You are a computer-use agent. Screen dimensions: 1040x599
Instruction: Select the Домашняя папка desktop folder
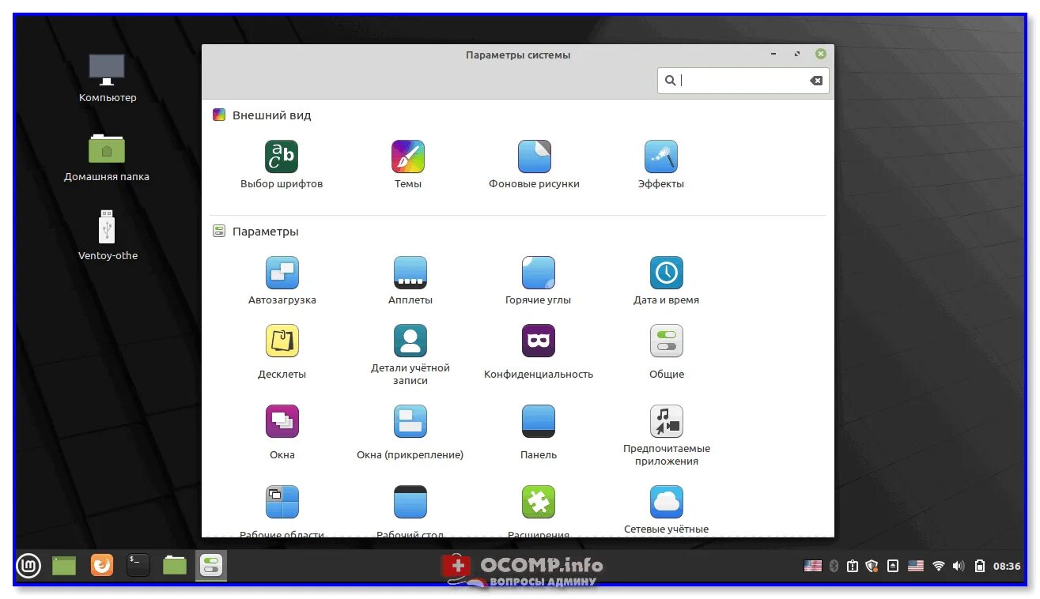point(107,157)
